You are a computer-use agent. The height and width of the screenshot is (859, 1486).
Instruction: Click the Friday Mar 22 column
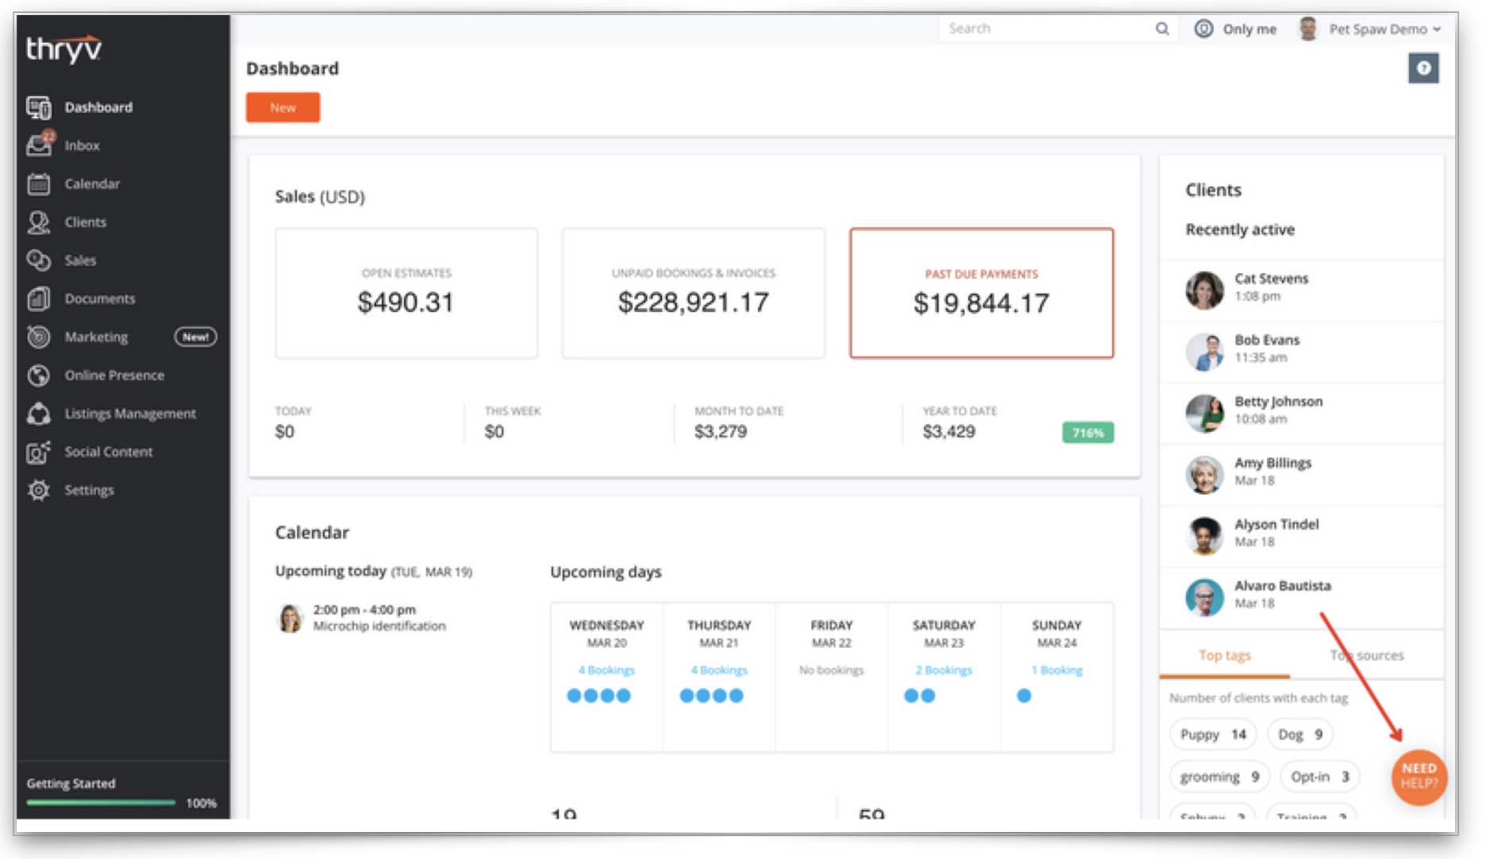tap(831, 676)
